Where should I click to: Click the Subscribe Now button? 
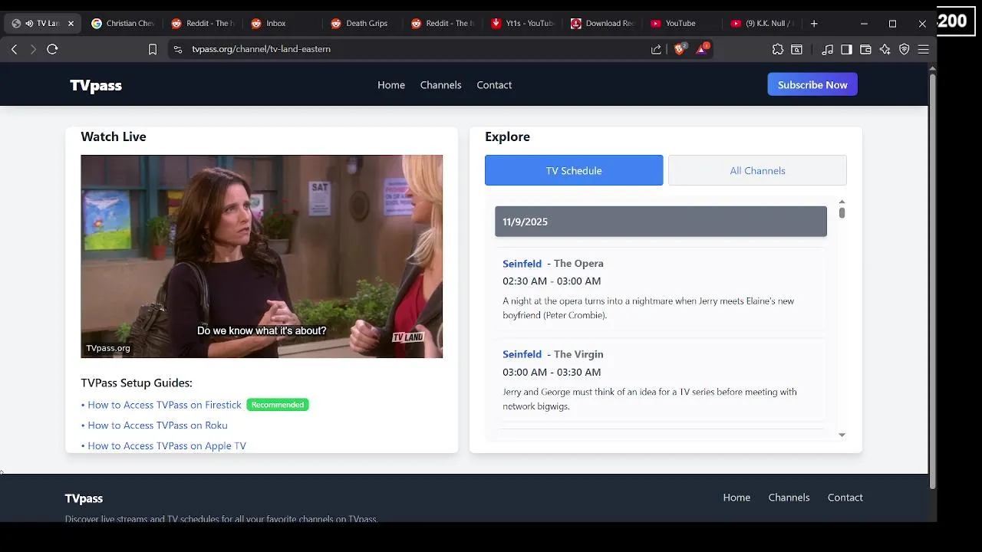812,84
